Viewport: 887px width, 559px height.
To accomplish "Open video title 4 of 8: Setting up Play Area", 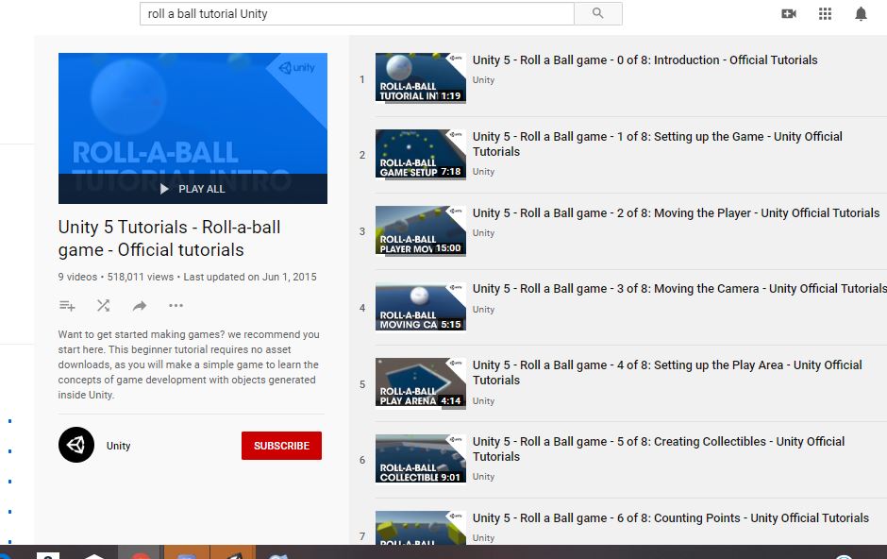I will [667, 372].
